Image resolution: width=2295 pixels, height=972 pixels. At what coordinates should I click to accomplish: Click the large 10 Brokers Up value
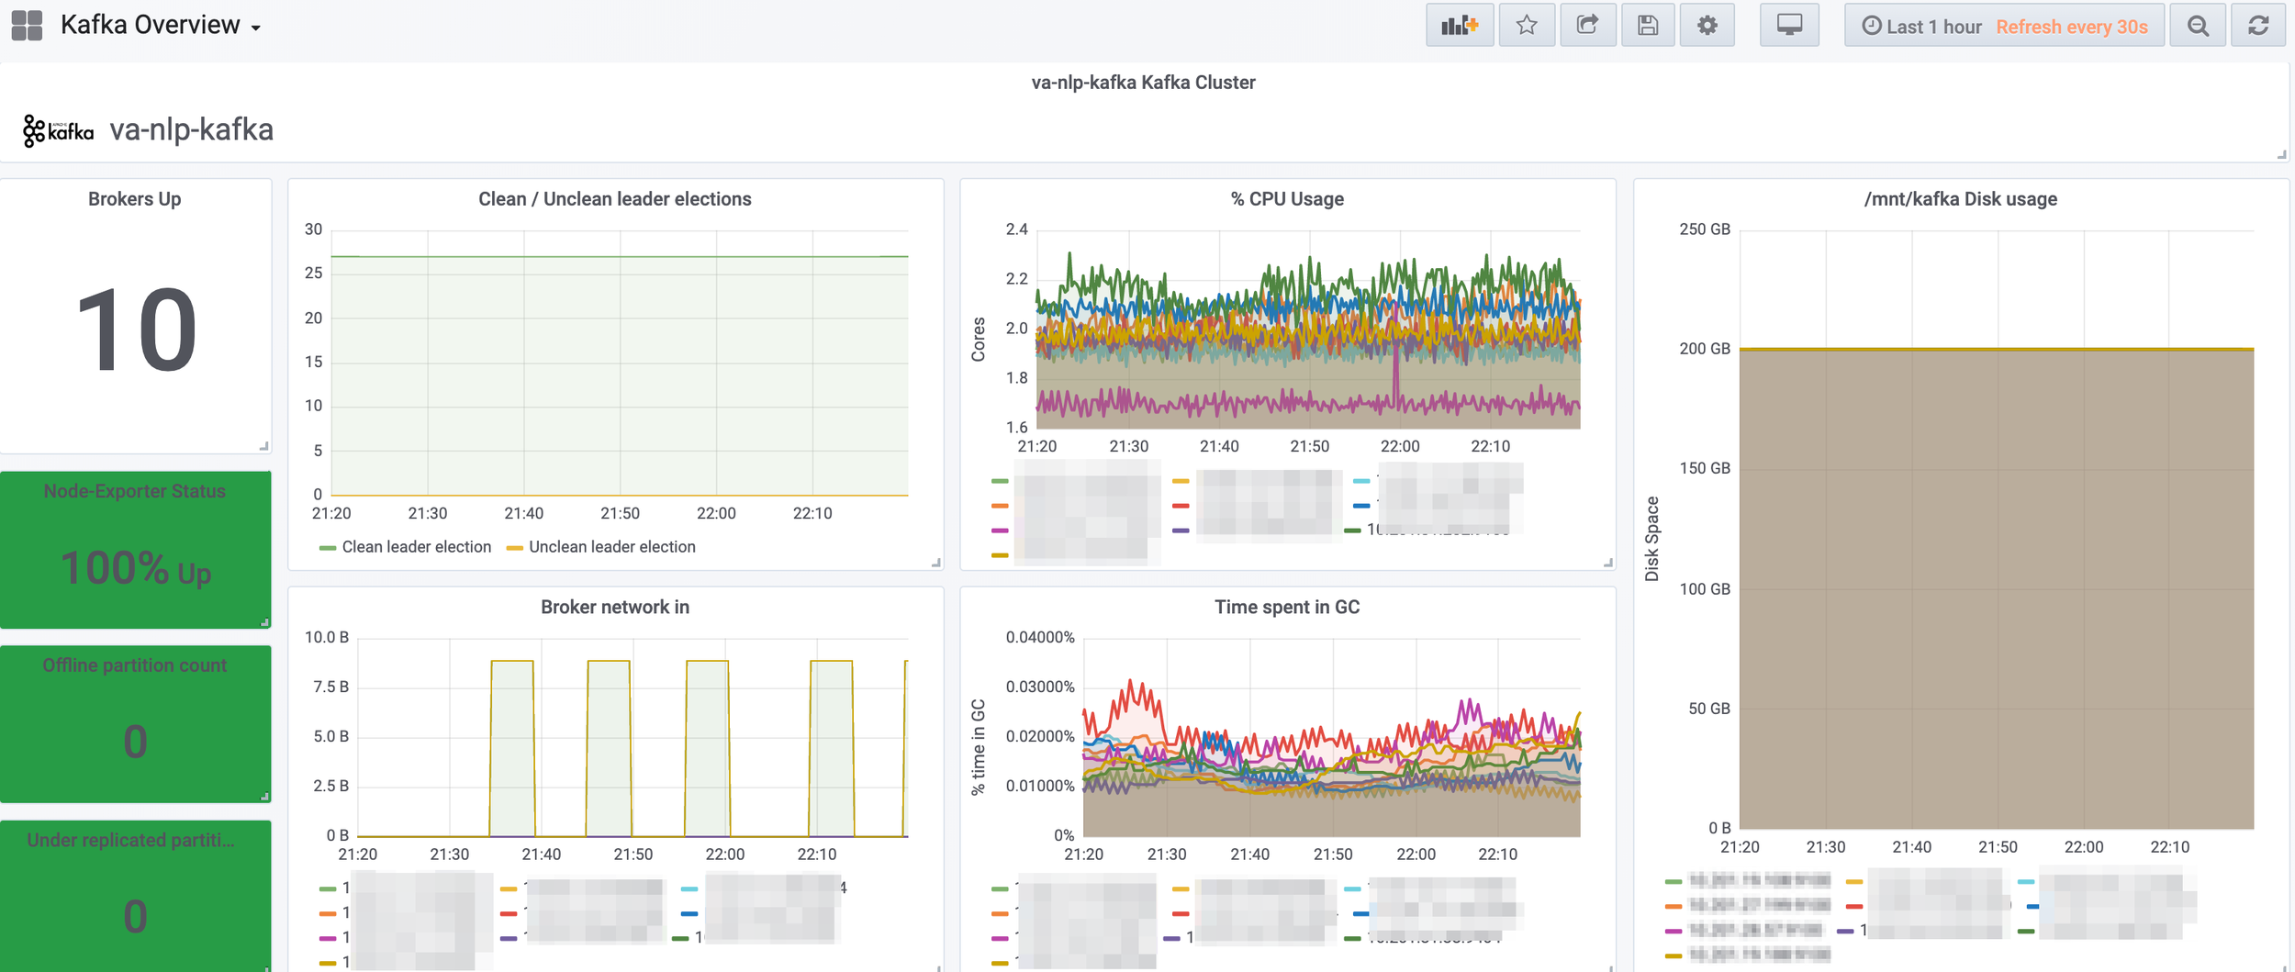click(x=136, y=330)
